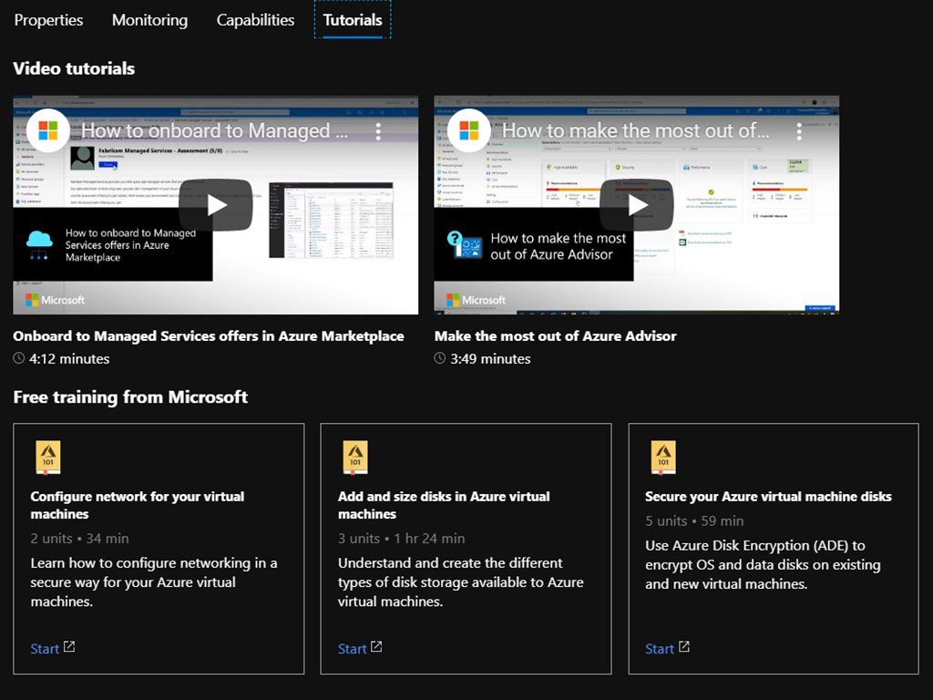Switch to the Properties tab

(x=48, y=20)
